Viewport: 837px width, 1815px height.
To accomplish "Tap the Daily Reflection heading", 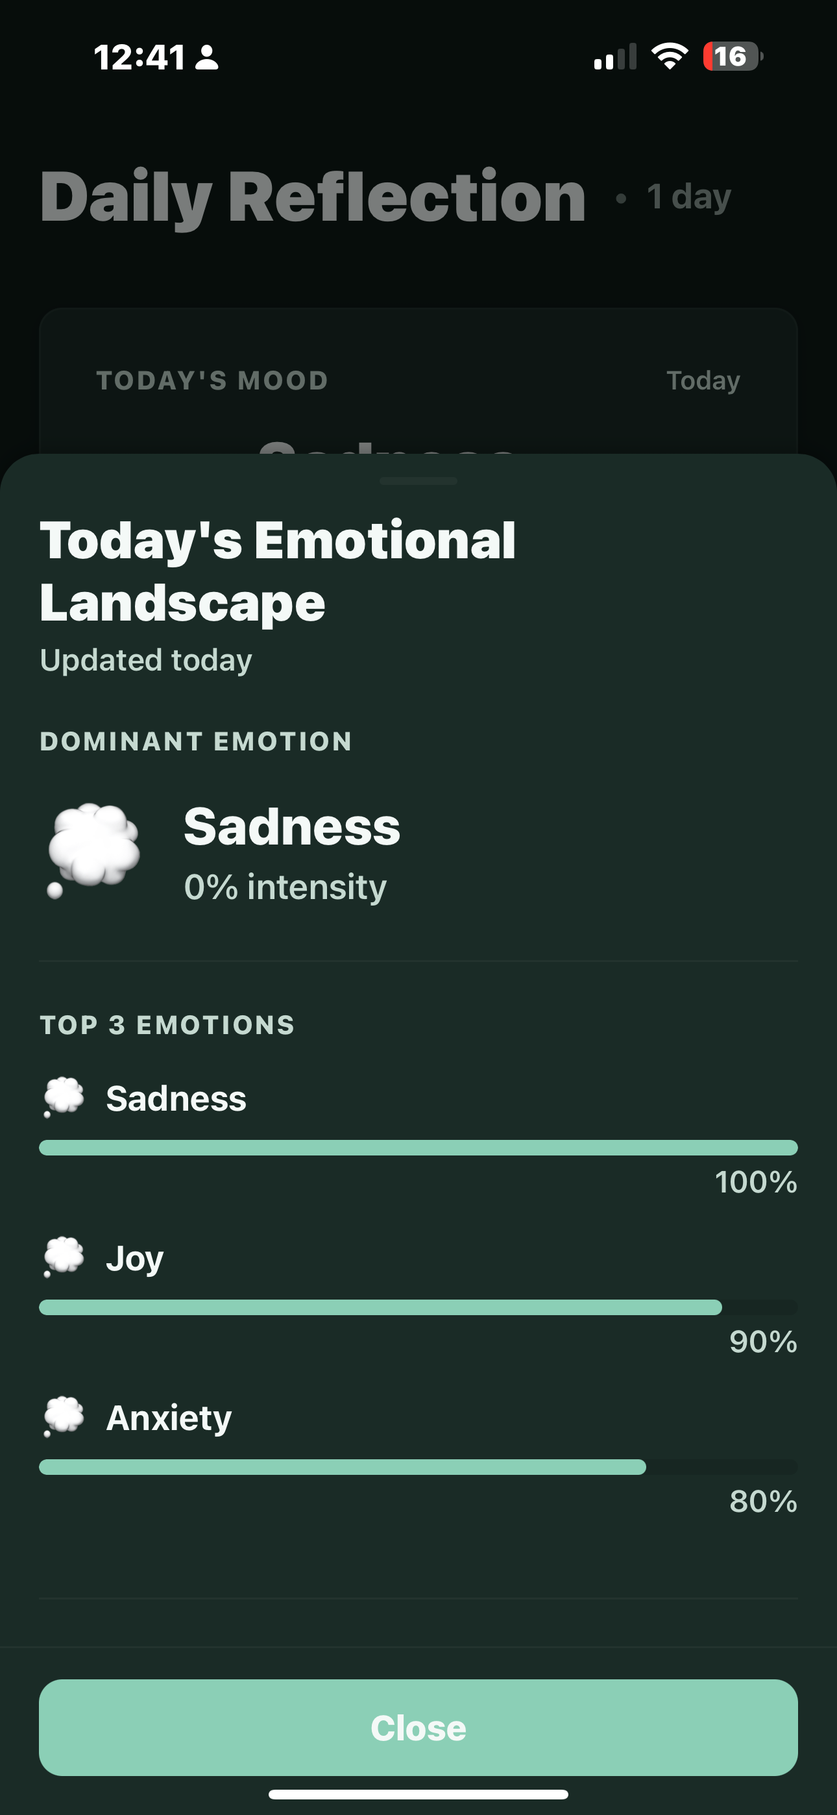I will [313, 197].
